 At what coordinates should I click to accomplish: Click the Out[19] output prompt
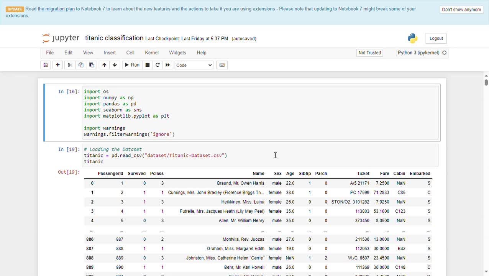(x=69, y=172)
